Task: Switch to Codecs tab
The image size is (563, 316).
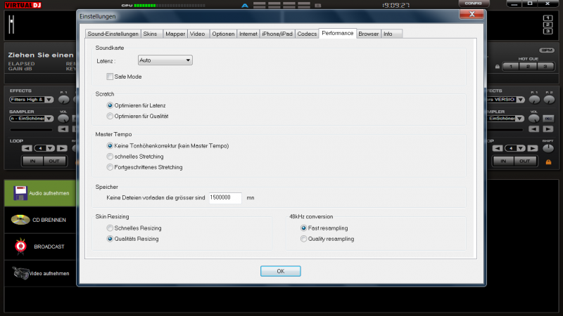Action: (x=307, y=34)
